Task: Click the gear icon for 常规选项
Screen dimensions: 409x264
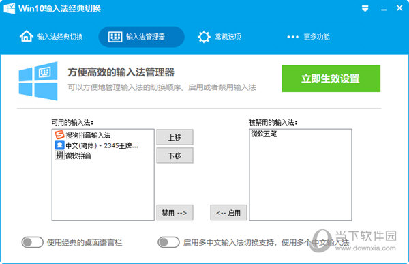Action: click(x=204, y=37)
